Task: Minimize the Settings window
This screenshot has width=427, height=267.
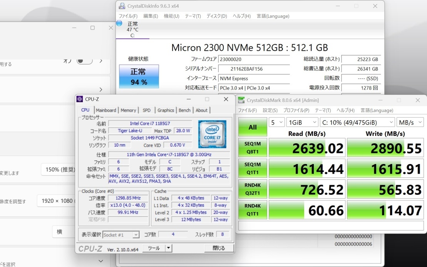Action: [x=74, y=28]
